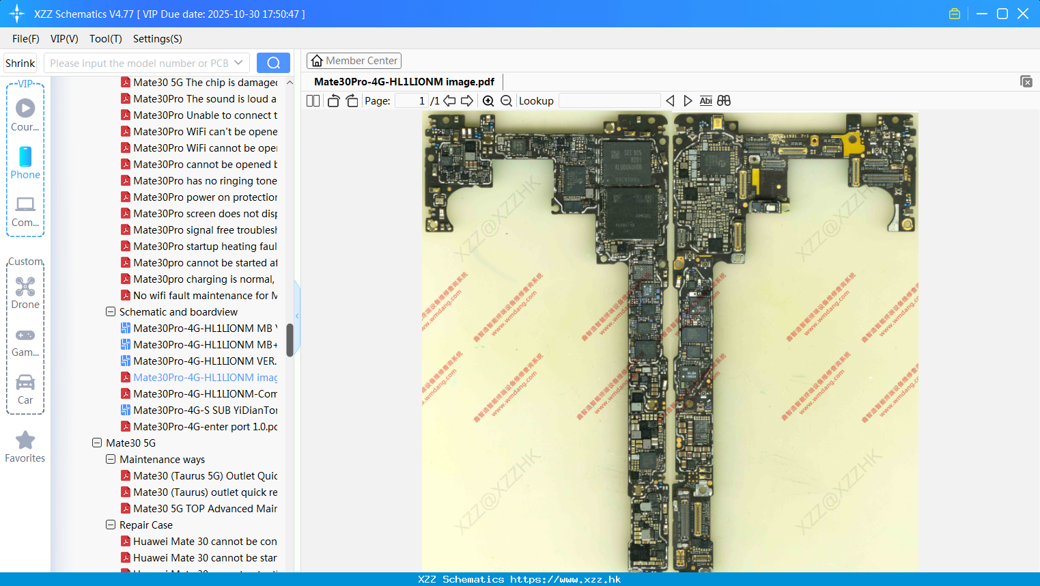Viewport: 1040px width, 586px height.
Task: Go to the previous page arrow
Action: [449, 100]
